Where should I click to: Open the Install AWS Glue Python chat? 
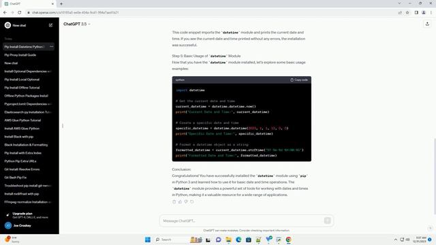pos(29,129)
